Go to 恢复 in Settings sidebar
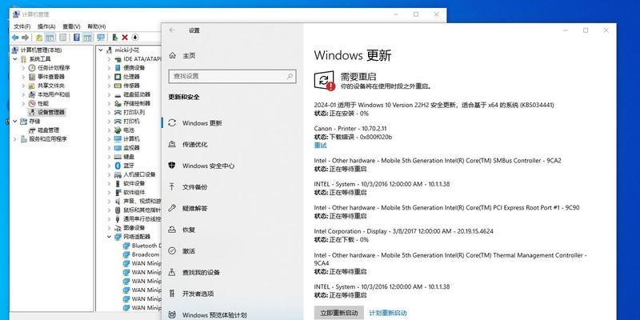Screen dimensions: 640x320 [189, 230]
